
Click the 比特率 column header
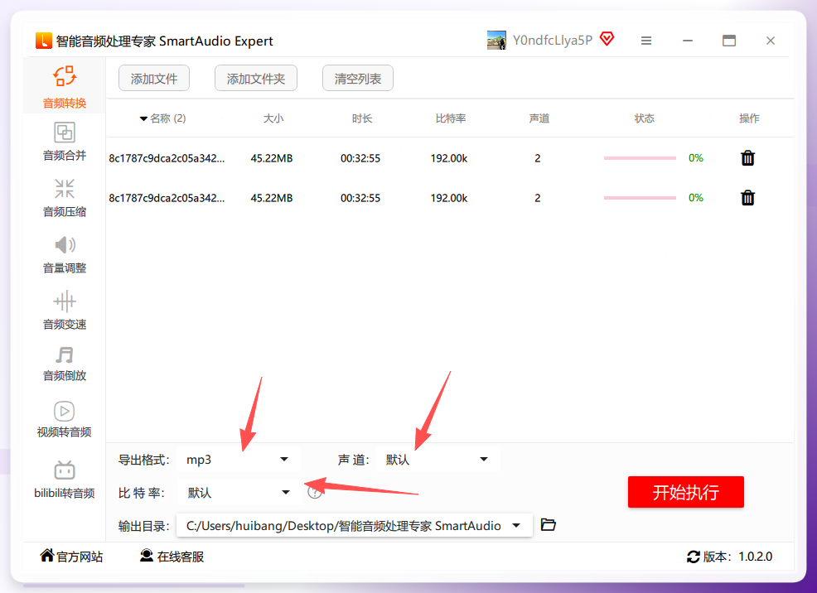click(x=451, y=118)
